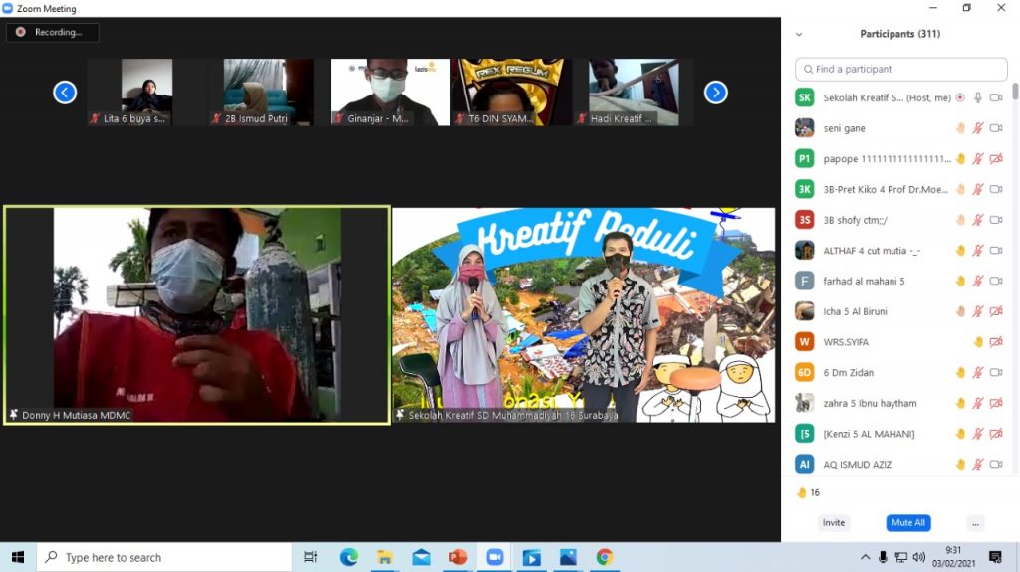Click the Recording indicator button
This screenshot has width=1020, height=572.
(52, 32)
